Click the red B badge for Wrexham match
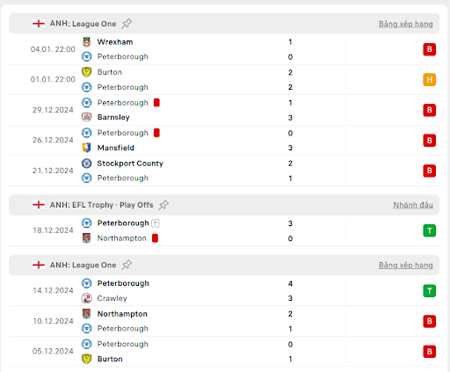Image resolution: width=450 pixels, height=372 pixels. [429, 49]
